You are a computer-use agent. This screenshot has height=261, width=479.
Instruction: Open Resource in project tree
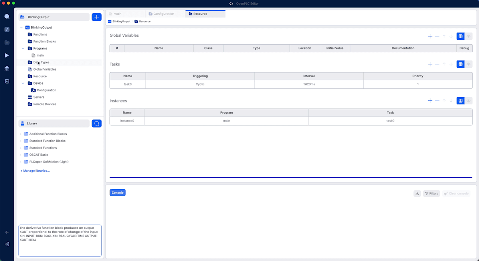point(40,76)
